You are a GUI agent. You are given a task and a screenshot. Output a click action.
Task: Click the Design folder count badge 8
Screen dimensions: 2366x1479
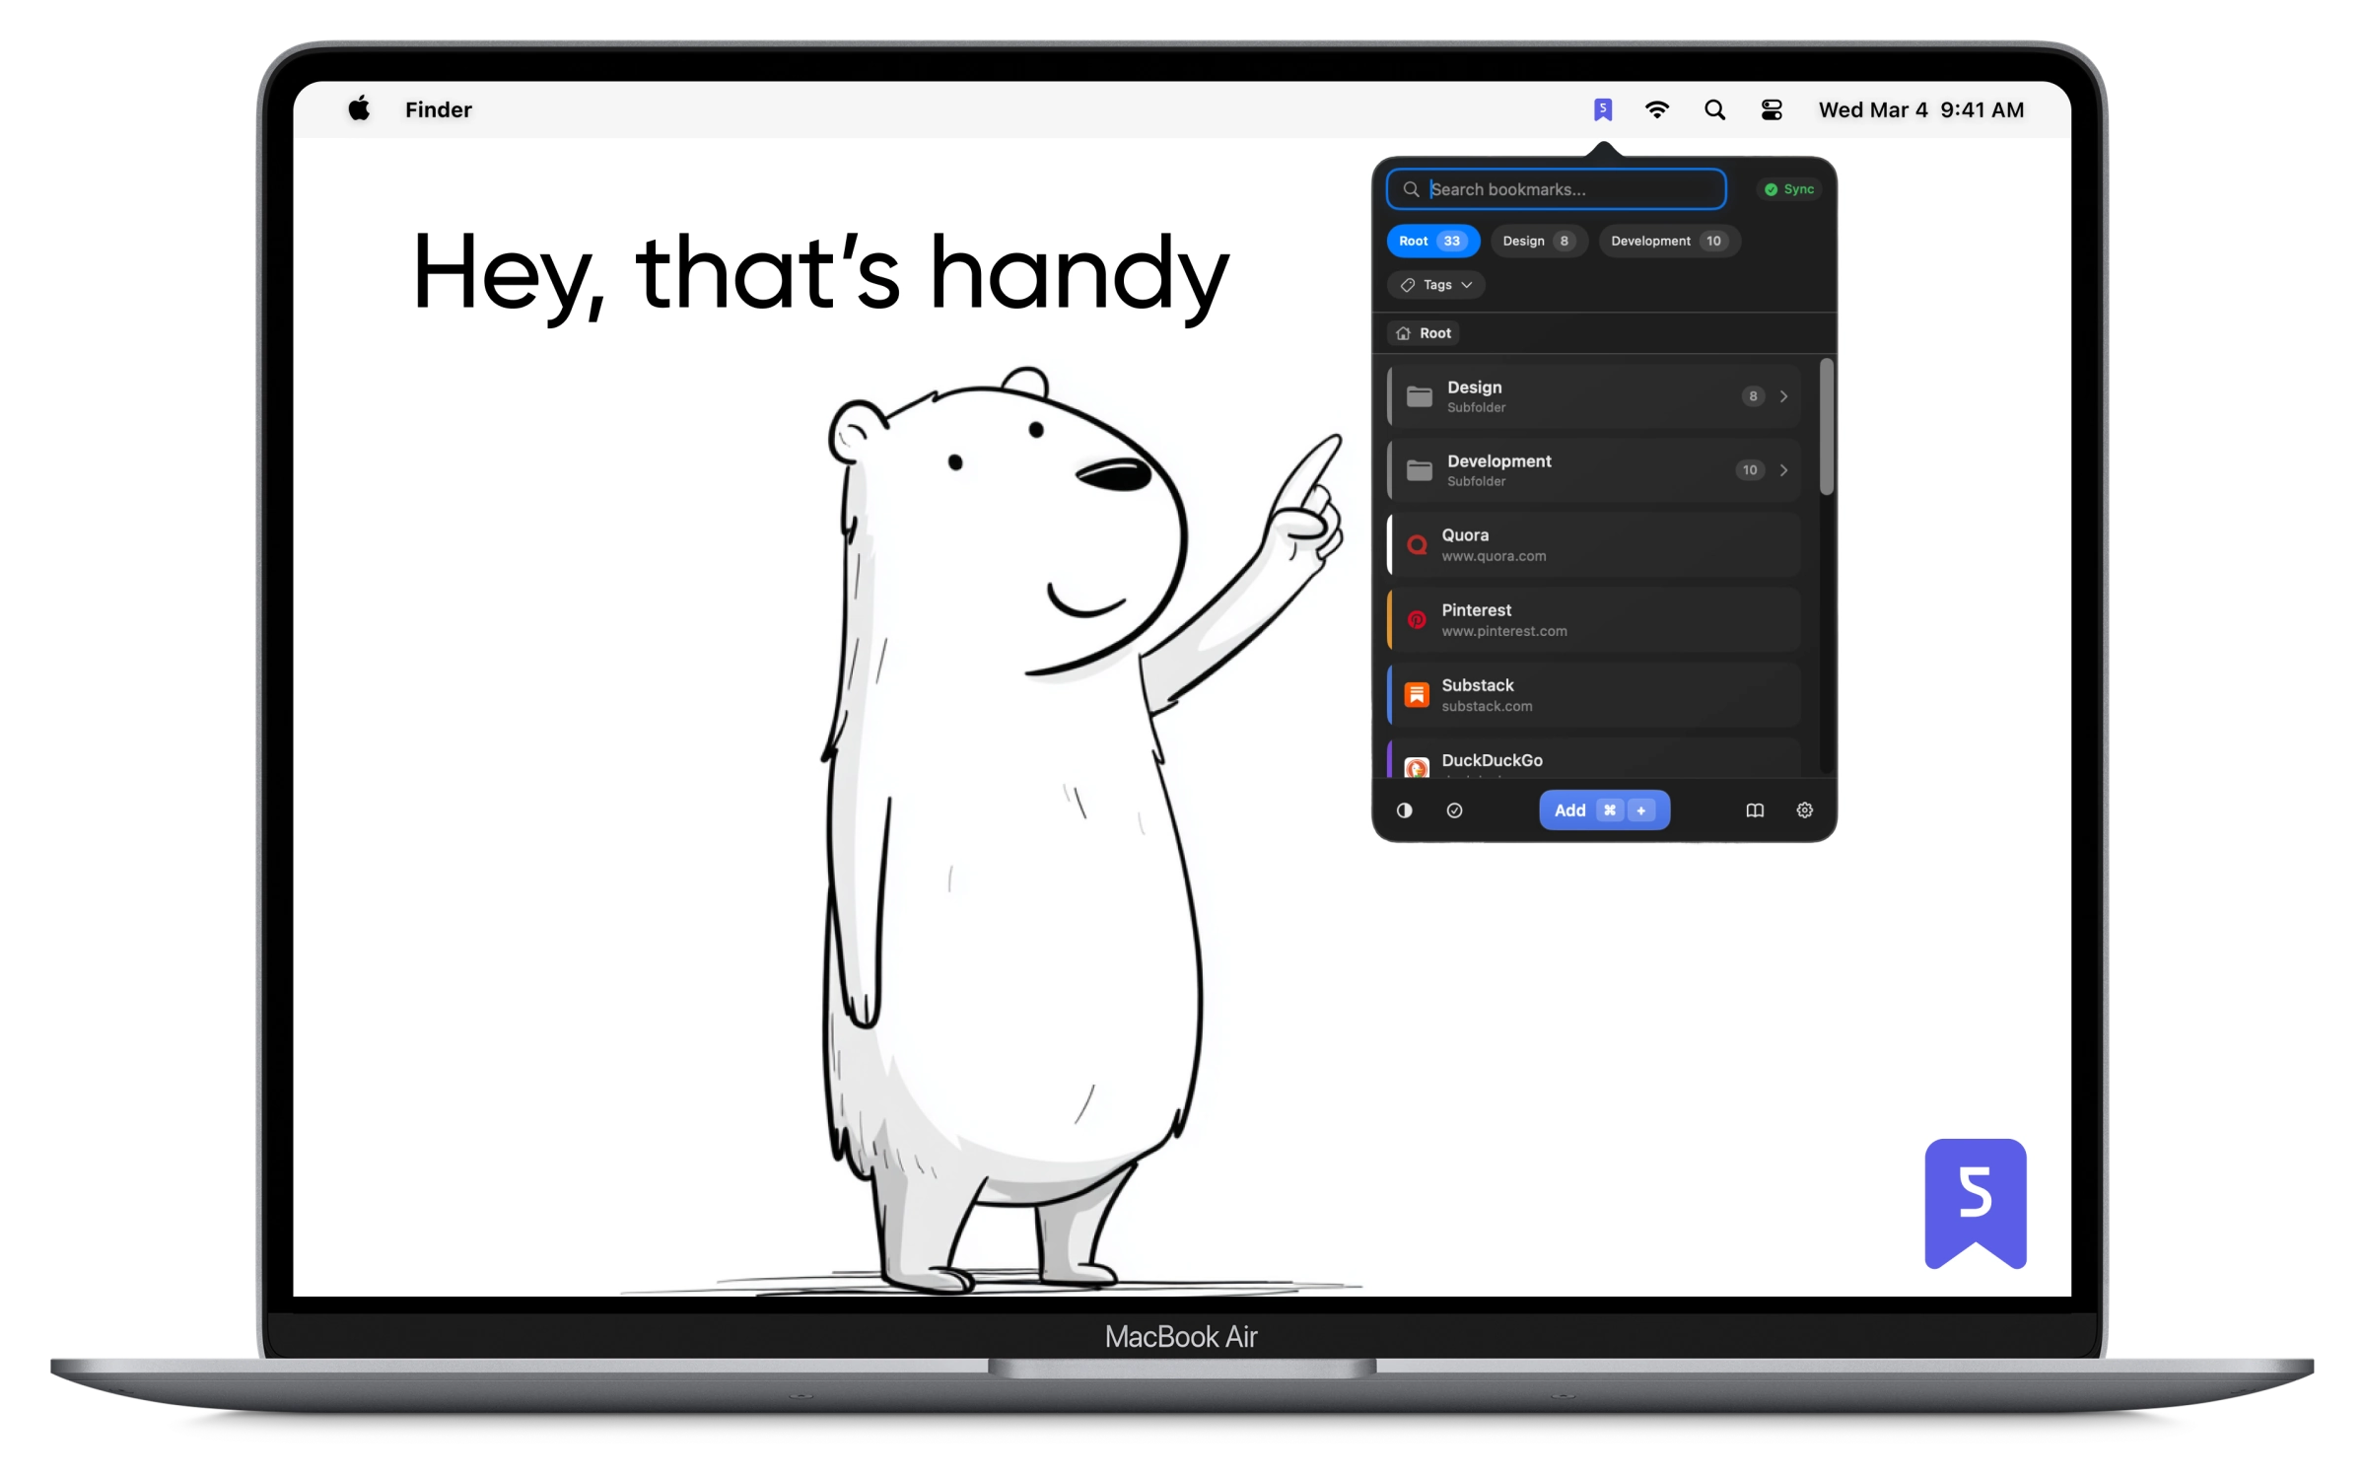point(1753,396)
